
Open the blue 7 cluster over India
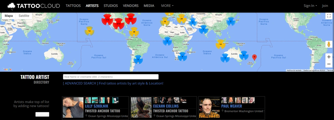203,29
